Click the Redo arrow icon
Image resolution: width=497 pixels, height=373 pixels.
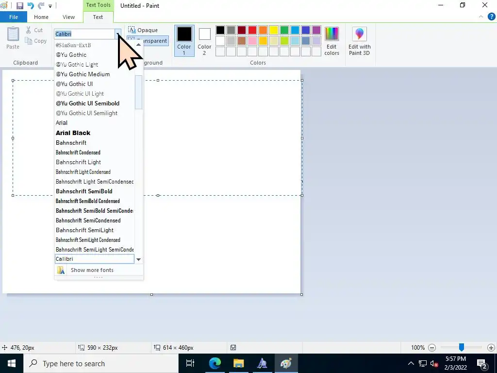(41, 6)
